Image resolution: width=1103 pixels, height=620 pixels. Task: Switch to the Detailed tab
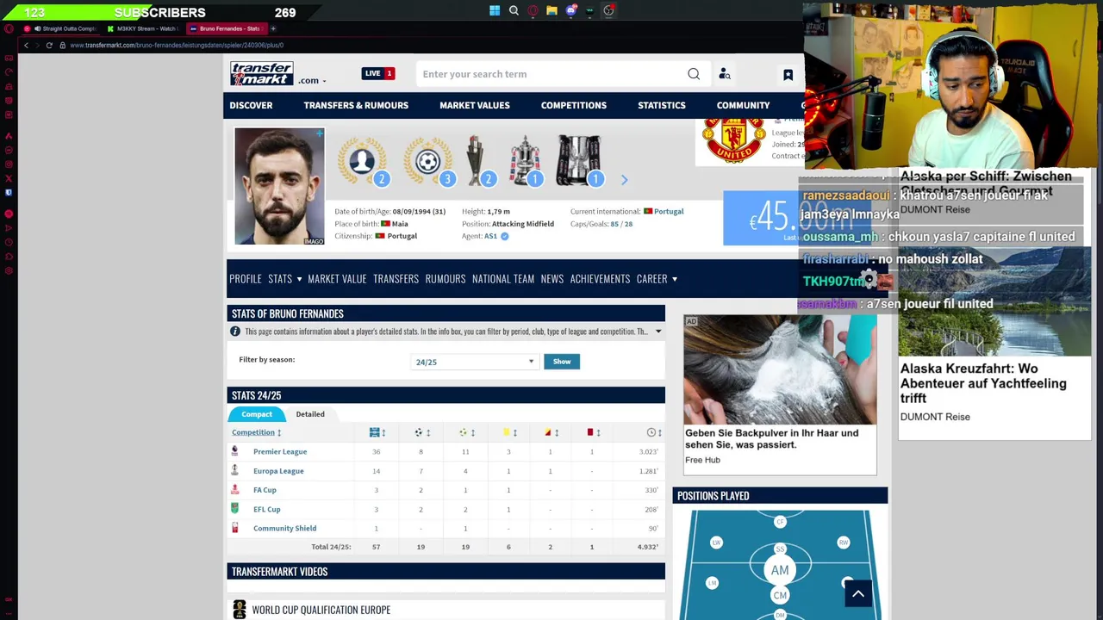point(310,414)
